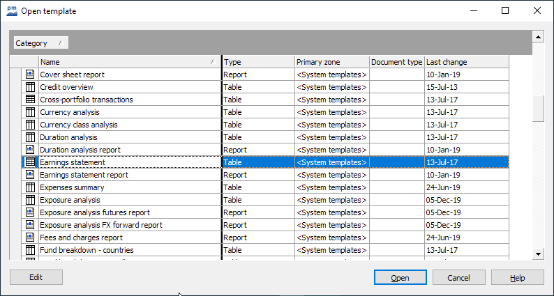Click the table icon beside Credit overview

click(x=30, y=87)
